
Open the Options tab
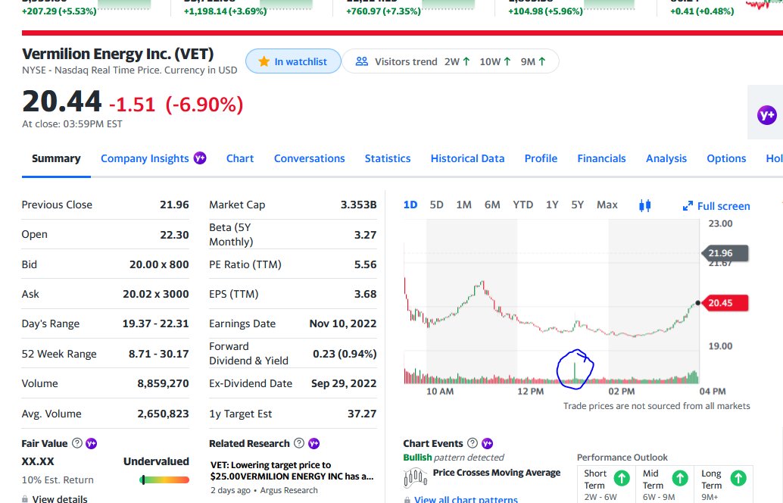pyautogui.click(x=726, y=158)
